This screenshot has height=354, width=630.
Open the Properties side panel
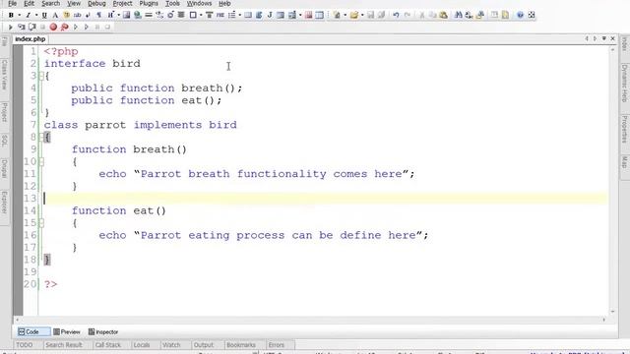pyautogui.click(x=625, y=129)
